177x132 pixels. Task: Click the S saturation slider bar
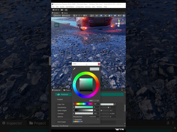(84, 107)
